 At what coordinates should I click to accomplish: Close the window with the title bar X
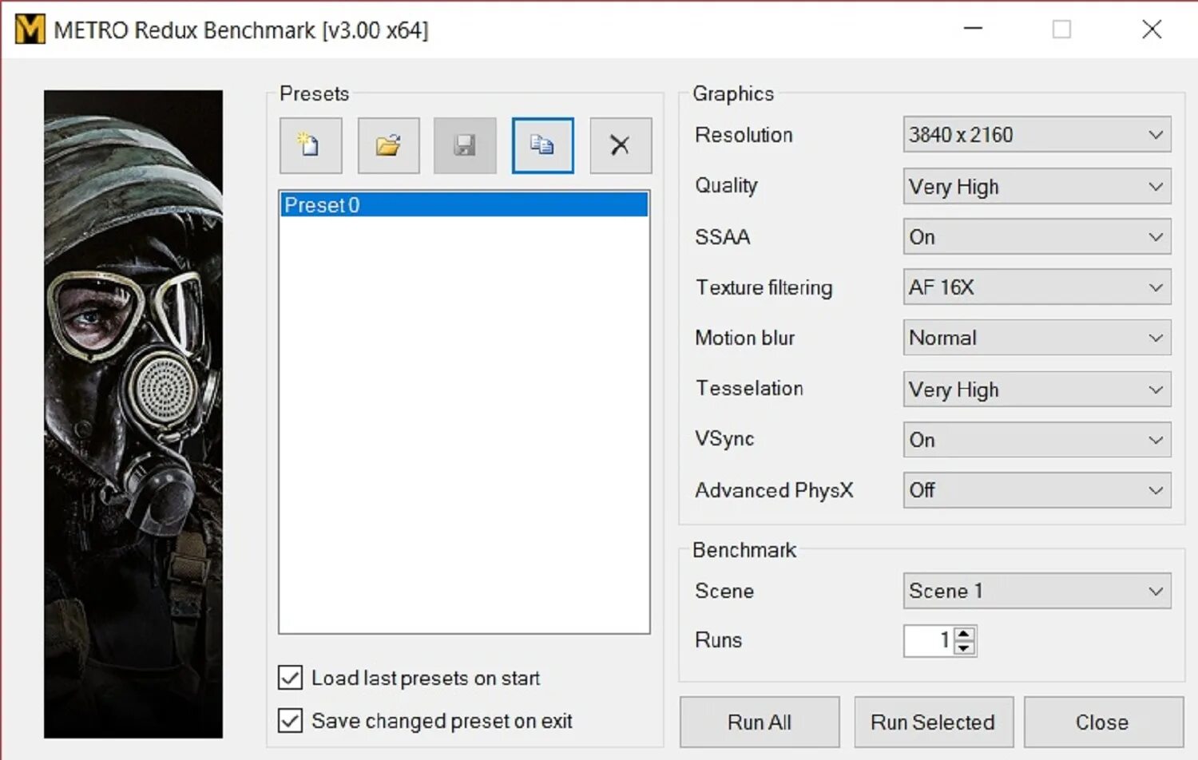click(1152, 30)
